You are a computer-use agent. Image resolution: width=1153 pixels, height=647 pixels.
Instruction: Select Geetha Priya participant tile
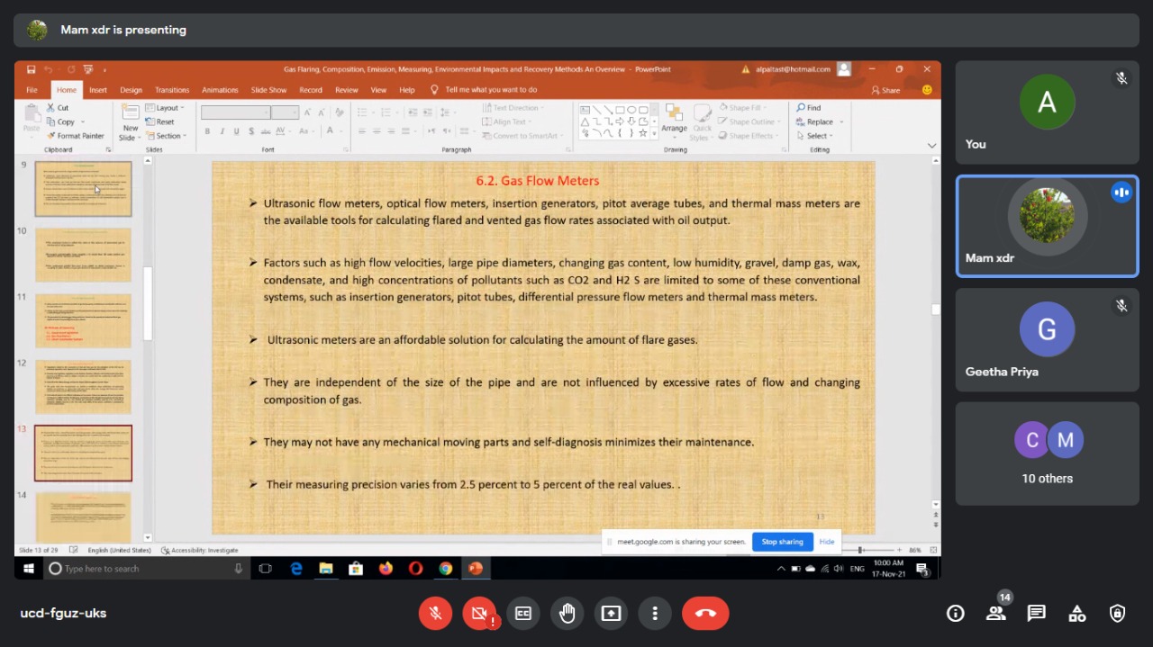pyautogui.click(x=1047, y=339)
